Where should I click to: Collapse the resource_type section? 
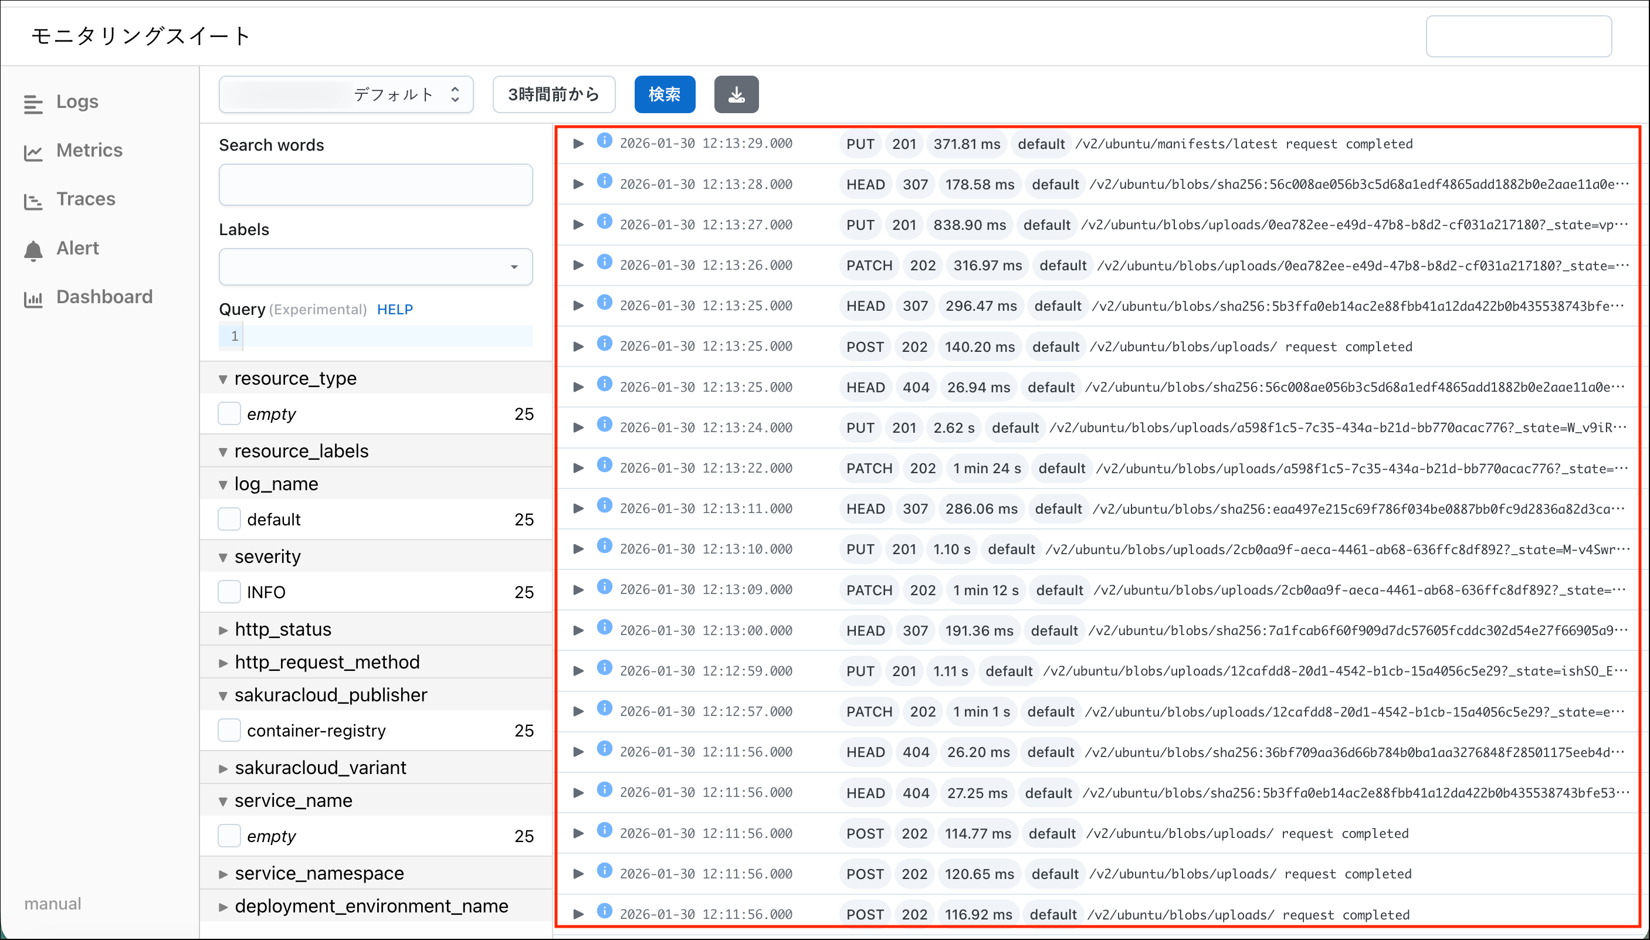coord(223,379)
